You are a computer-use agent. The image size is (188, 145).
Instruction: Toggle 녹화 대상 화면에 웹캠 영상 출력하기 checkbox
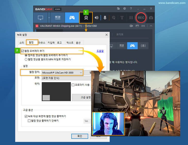26,116
